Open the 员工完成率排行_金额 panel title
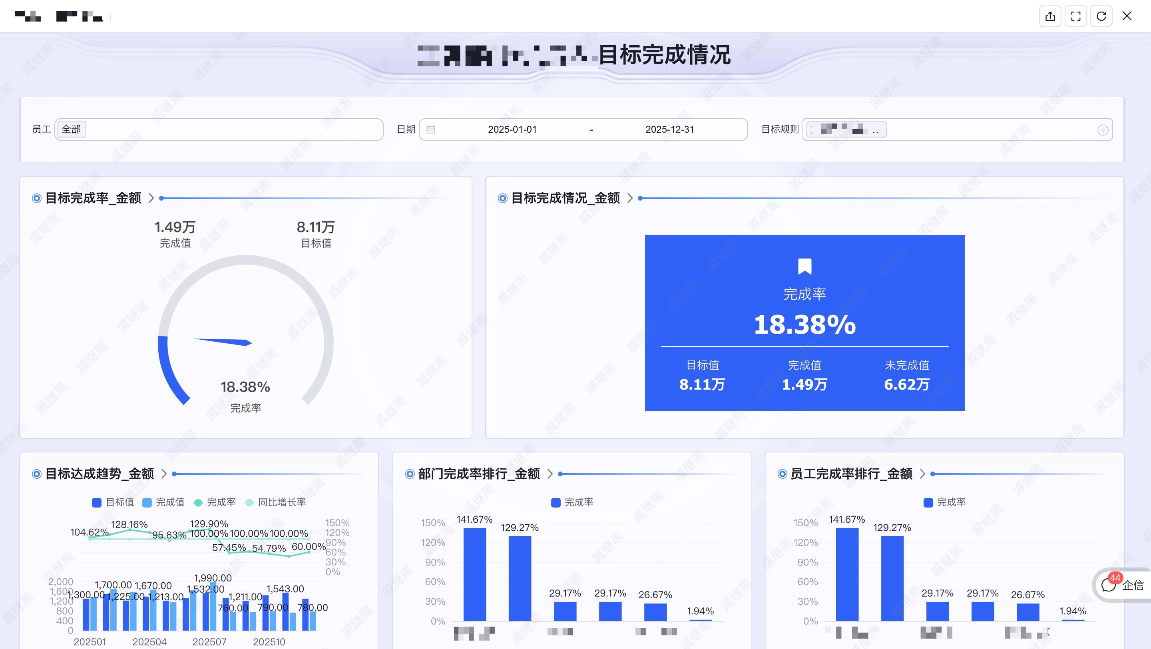Viewport: 1151px width, 649px height. 852,474
